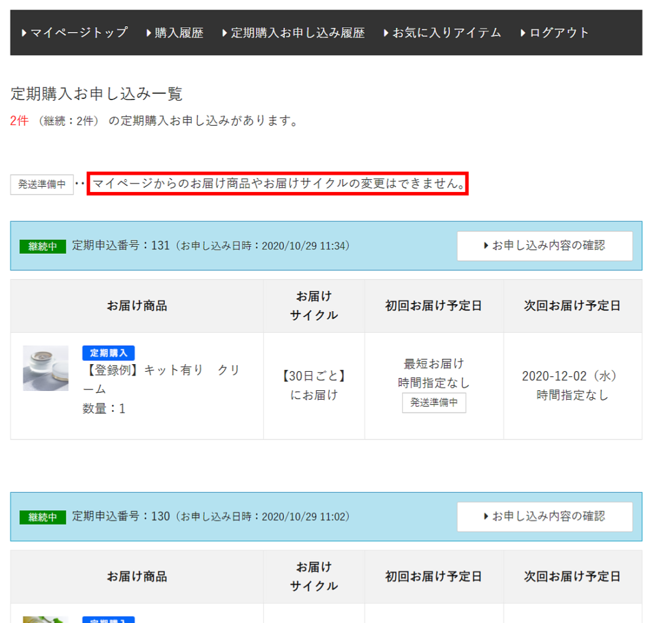Screen dimensions: 653x623
Task: Click the 次回お届け予定日 header in order 131's table
Action: (x=572, y=305)
